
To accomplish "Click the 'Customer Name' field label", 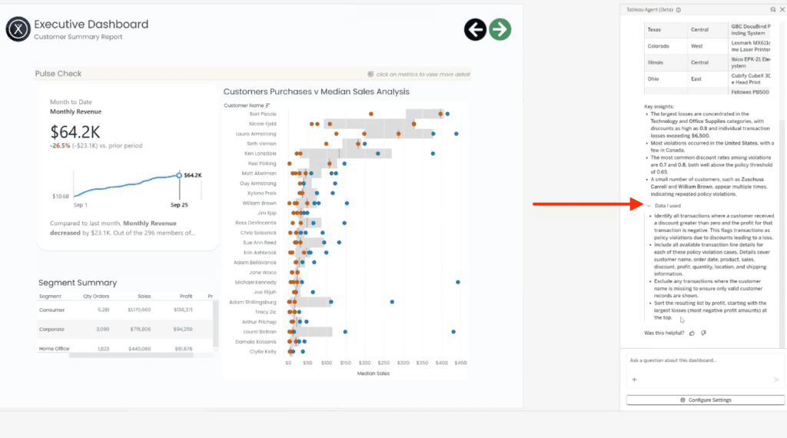I will tap(244, 105).
